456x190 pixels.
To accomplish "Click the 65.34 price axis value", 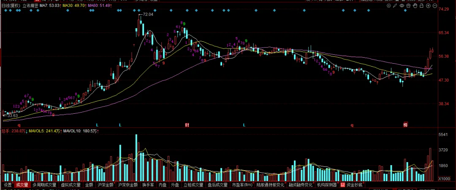I will tap(443, 33).
